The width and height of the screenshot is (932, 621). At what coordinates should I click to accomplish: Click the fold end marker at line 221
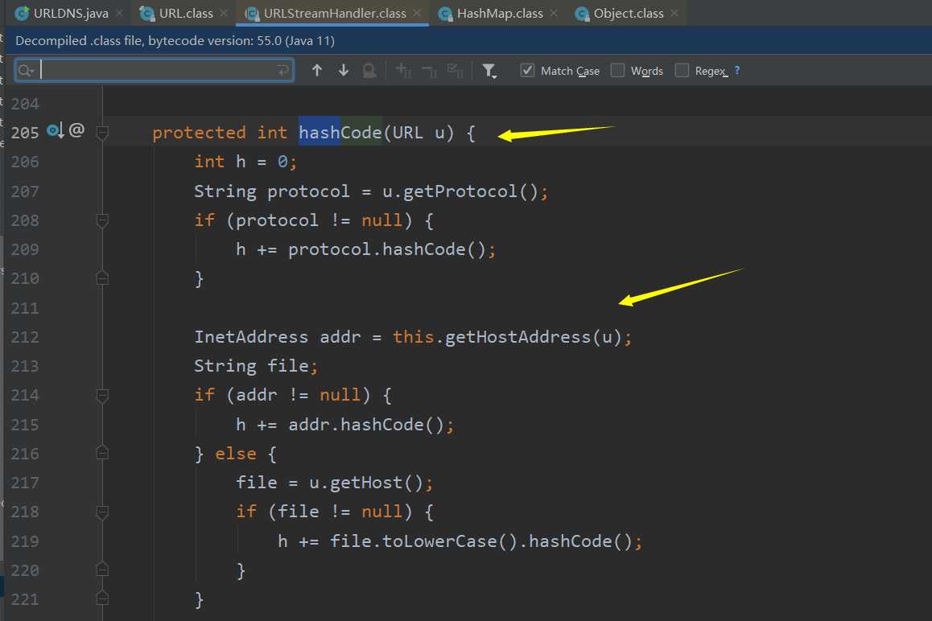[102, 598]
